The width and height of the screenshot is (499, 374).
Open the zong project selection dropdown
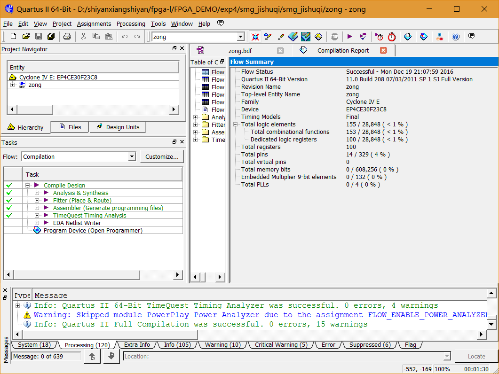click(x=241, y=37)
